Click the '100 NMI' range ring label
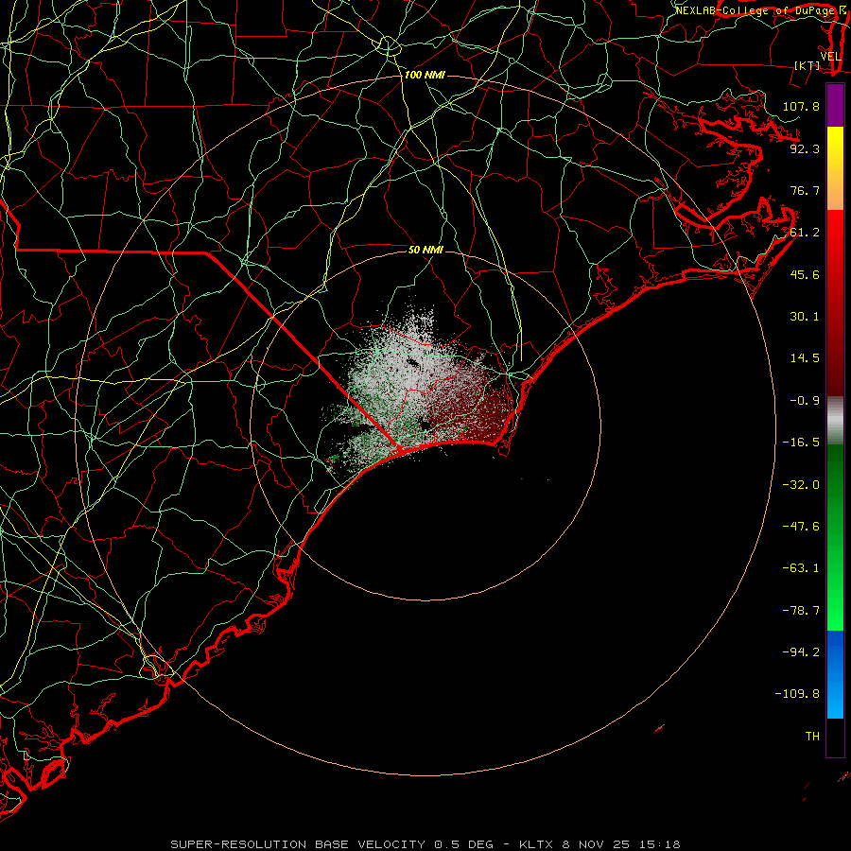This screenshot has width=851, height=851. (425, 75)
